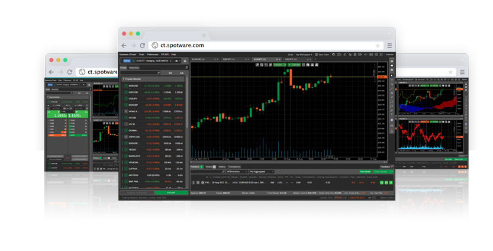Click the search magnifier in Finder panel
493x251 pixels.
pos(158,73)
